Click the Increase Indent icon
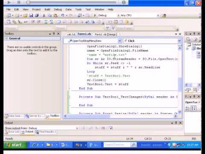 point(39,22)
